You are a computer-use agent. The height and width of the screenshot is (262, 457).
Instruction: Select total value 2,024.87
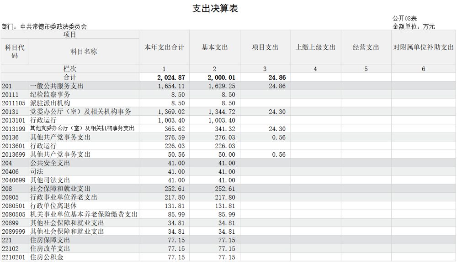tap(171, 77)
